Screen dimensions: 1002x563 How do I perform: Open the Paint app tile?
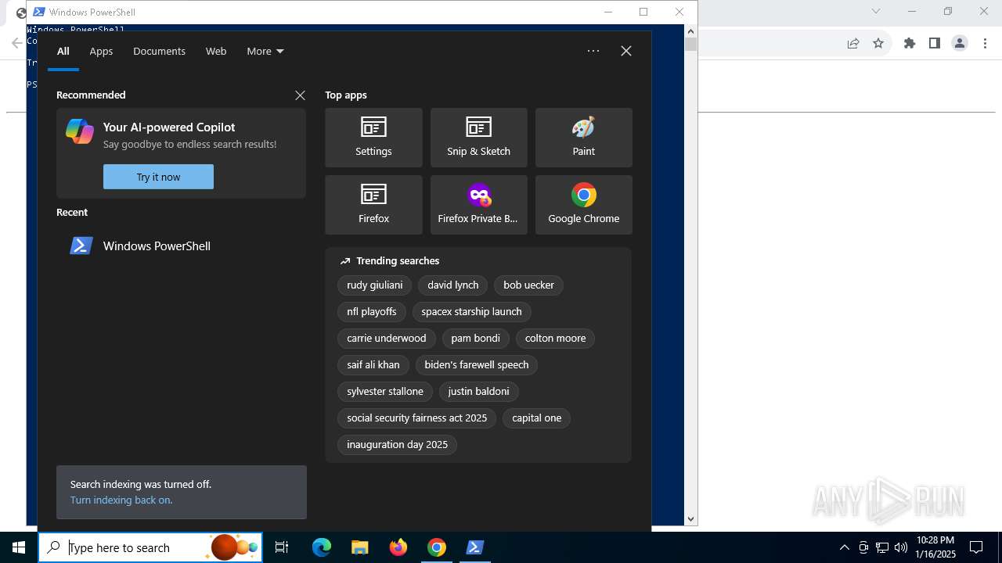[x=583, y=138]
